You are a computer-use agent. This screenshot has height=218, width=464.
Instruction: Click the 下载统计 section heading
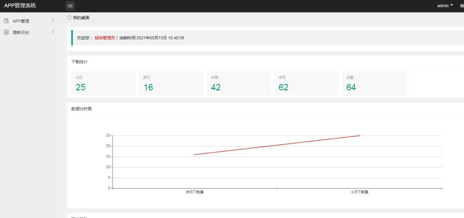tap(79, 62)
